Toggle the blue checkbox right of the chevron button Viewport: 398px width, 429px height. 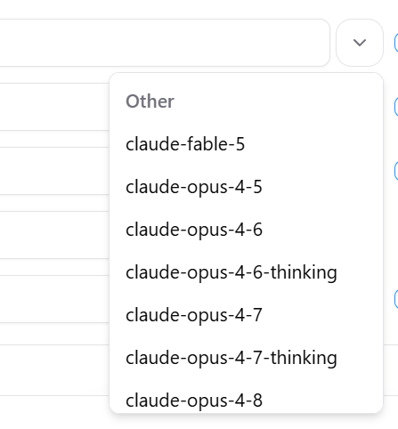396,43
